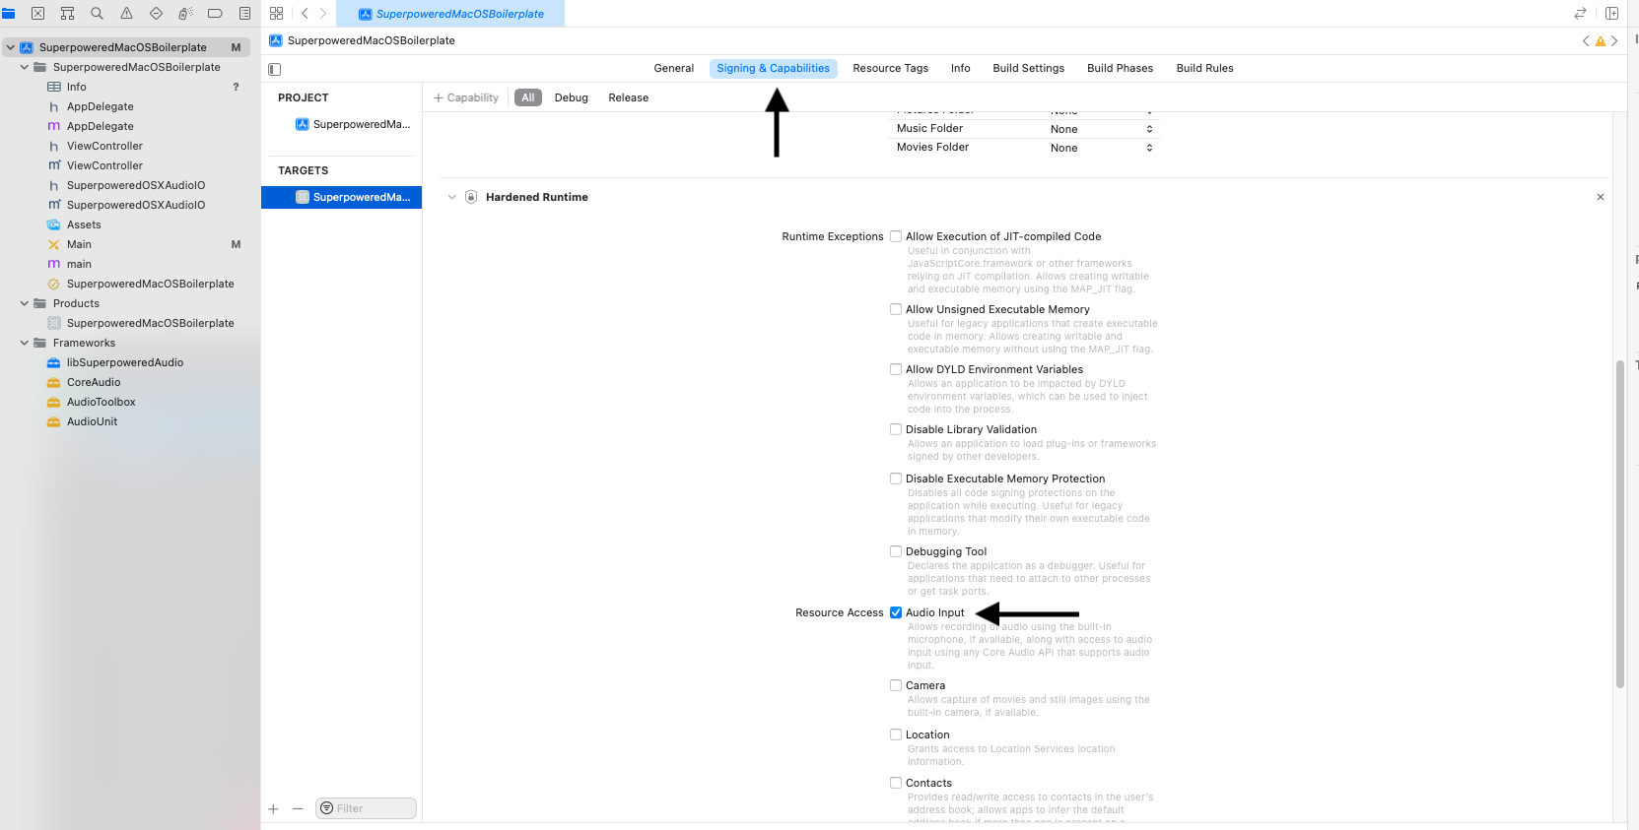Open the Assets catalog

pyautogui.click(x=84, y=224)
